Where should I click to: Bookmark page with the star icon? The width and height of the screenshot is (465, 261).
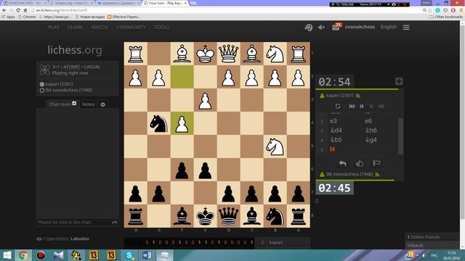click(430, 10)
